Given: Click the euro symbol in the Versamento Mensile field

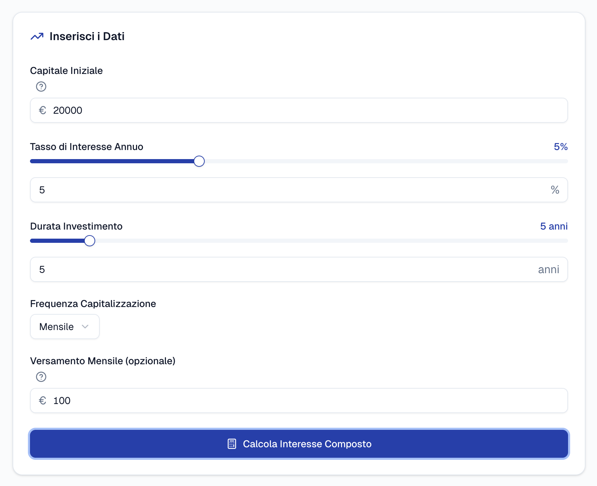Looking at the screenshot, I should click(43, 401).
